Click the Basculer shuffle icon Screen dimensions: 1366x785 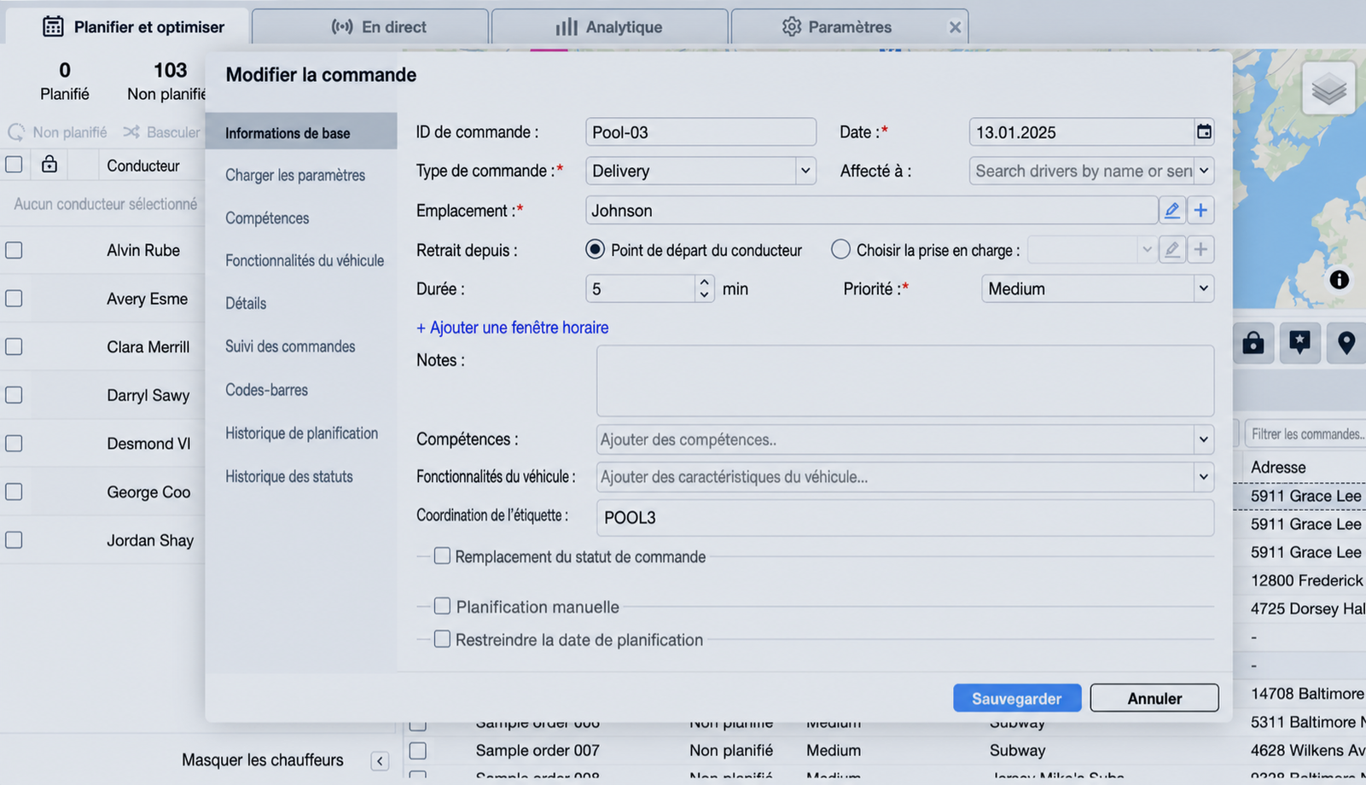coord(131,132)
